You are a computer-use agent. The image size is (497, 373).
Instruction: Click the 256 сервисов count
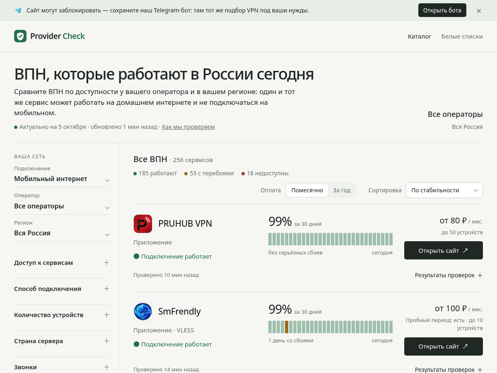(193, 160)
